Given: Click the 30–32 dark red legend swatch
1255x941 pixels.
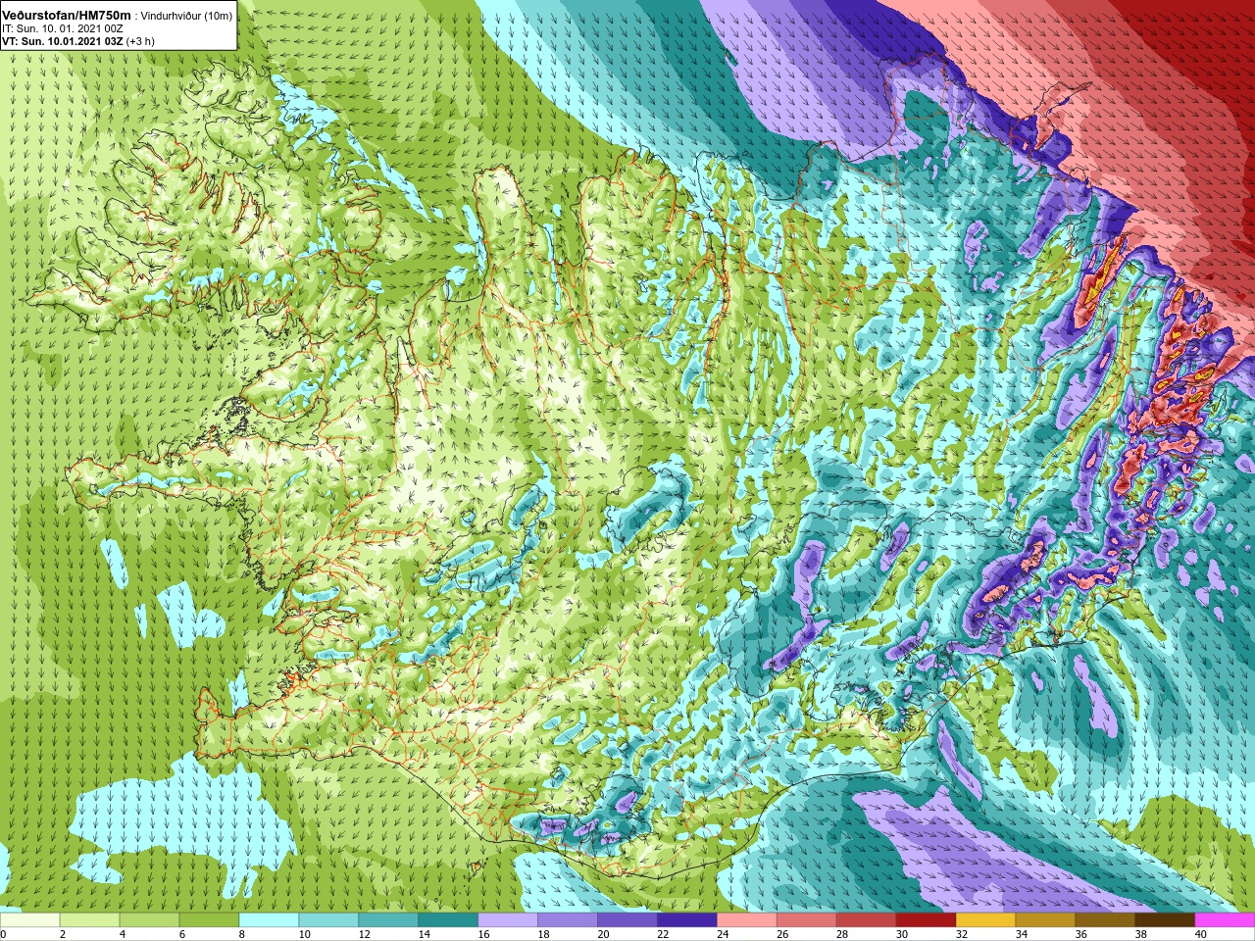Looking at the screenshot, I should tap(928, 920).
